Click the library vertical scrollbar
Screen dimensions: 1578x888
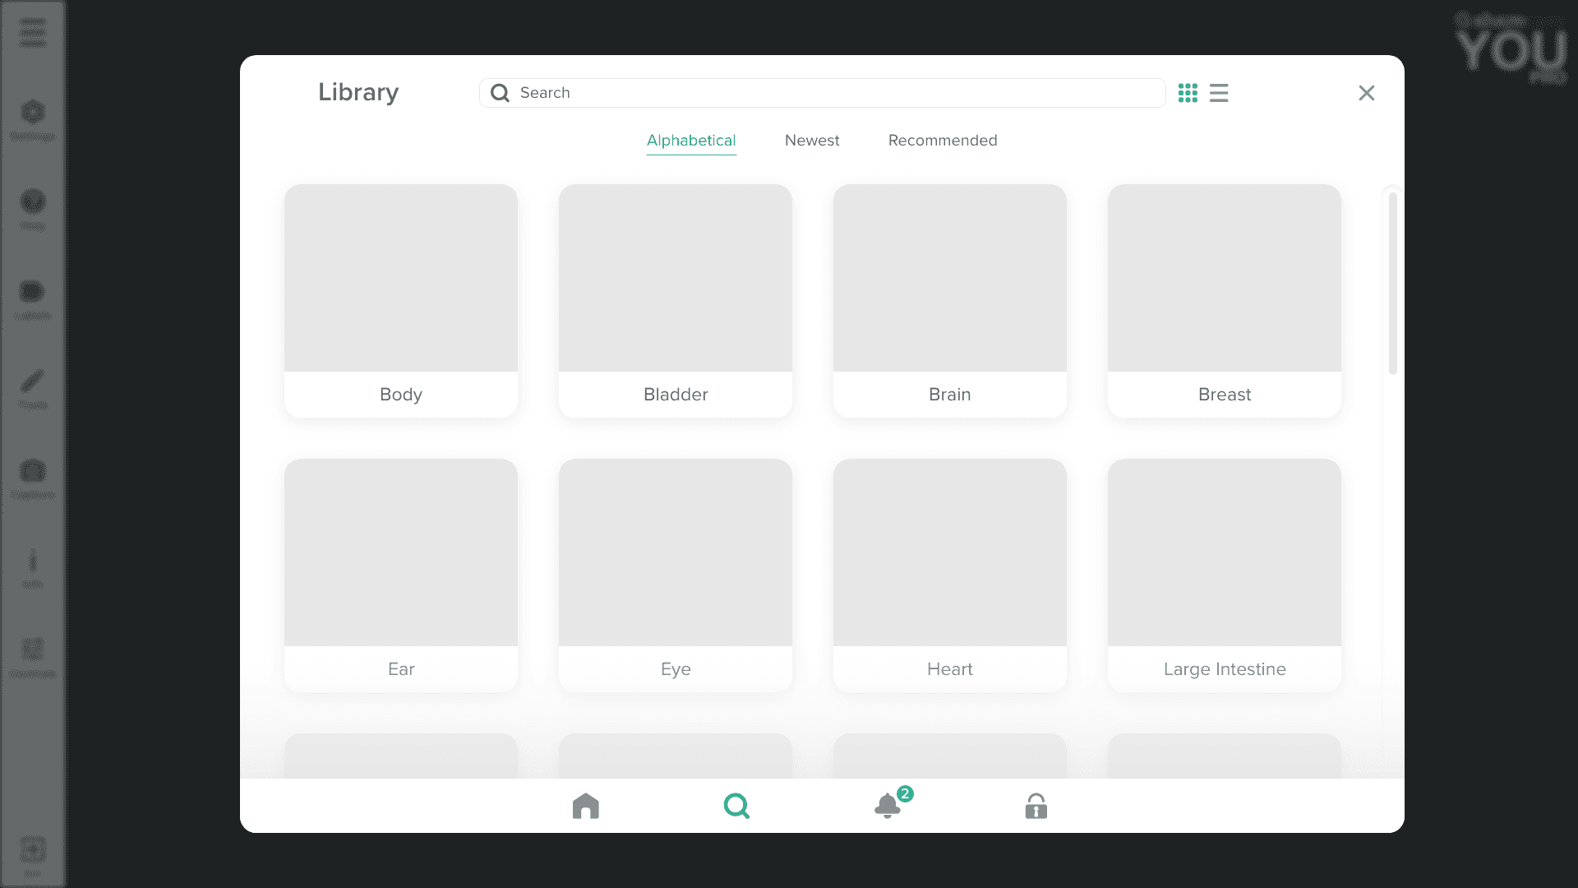(x=1392, y=284)
